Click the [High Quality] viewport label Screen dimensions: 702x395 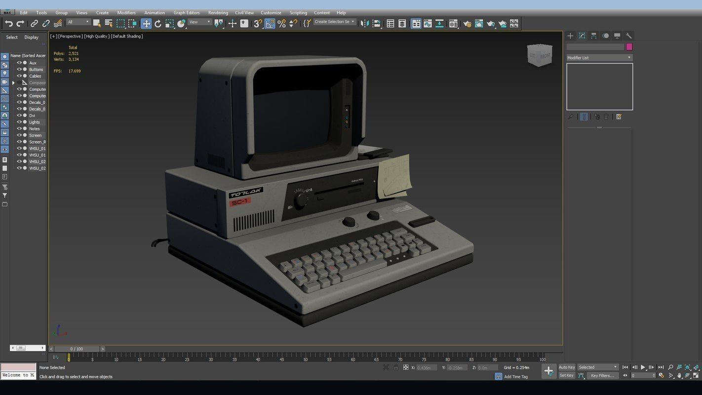pyautogui.click(x=96, y=36)
